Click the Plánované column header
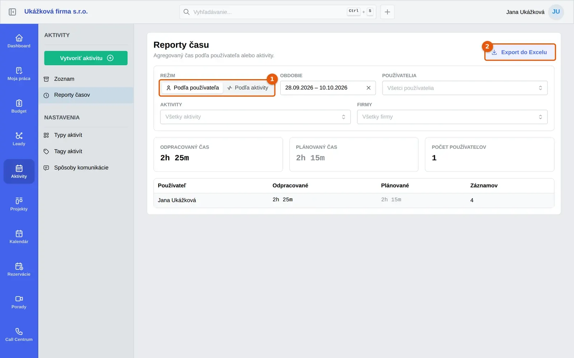 395,185
